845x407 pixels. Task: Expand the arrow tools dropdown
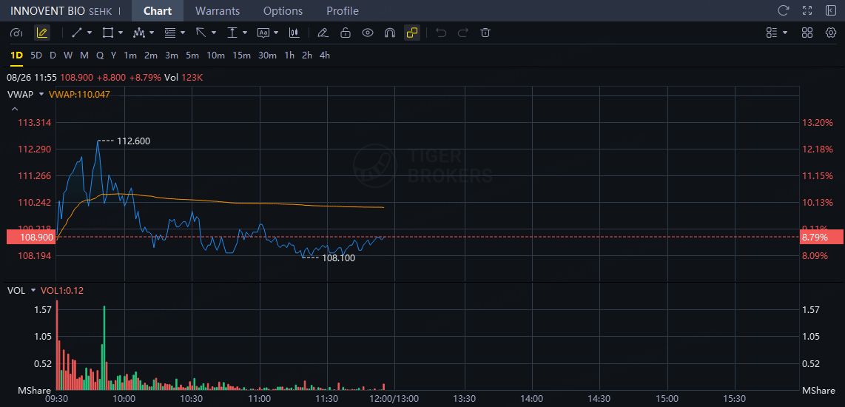214,33
